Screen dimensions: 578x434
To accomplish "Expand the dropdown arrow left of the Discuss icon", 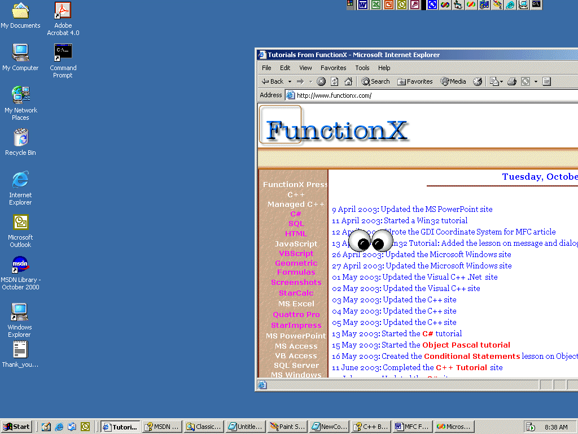I will pyautogui.click(x=536, y=81).
